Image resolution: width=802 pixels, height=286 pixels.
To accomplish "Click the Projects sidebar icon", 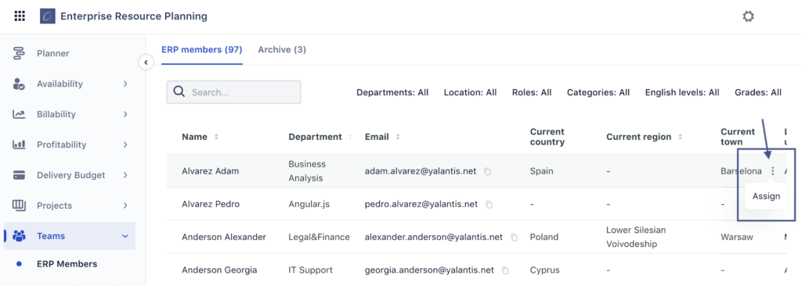I will click(x=19, y=206).
